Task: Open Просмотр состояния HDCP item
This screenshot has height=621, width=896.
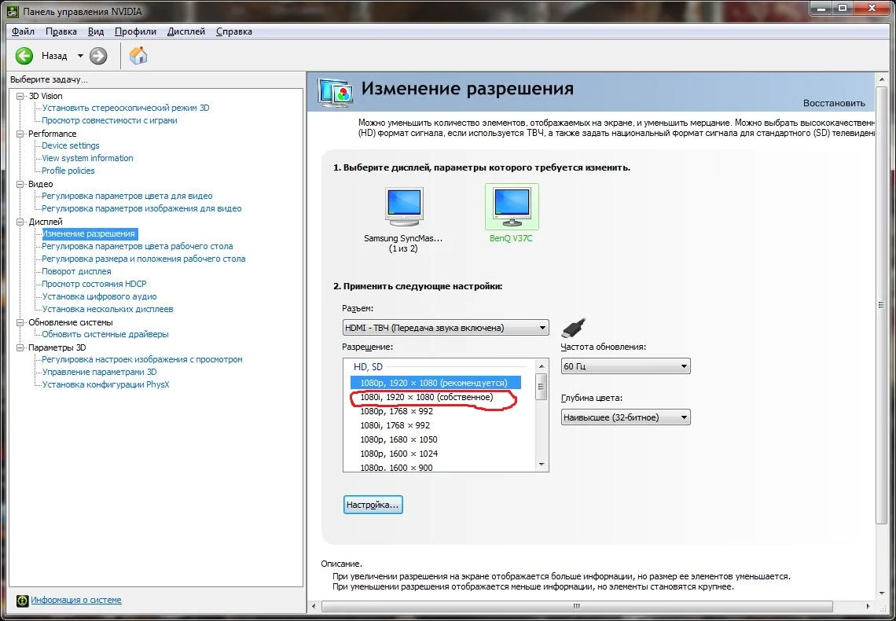Action: coord(94,284)
